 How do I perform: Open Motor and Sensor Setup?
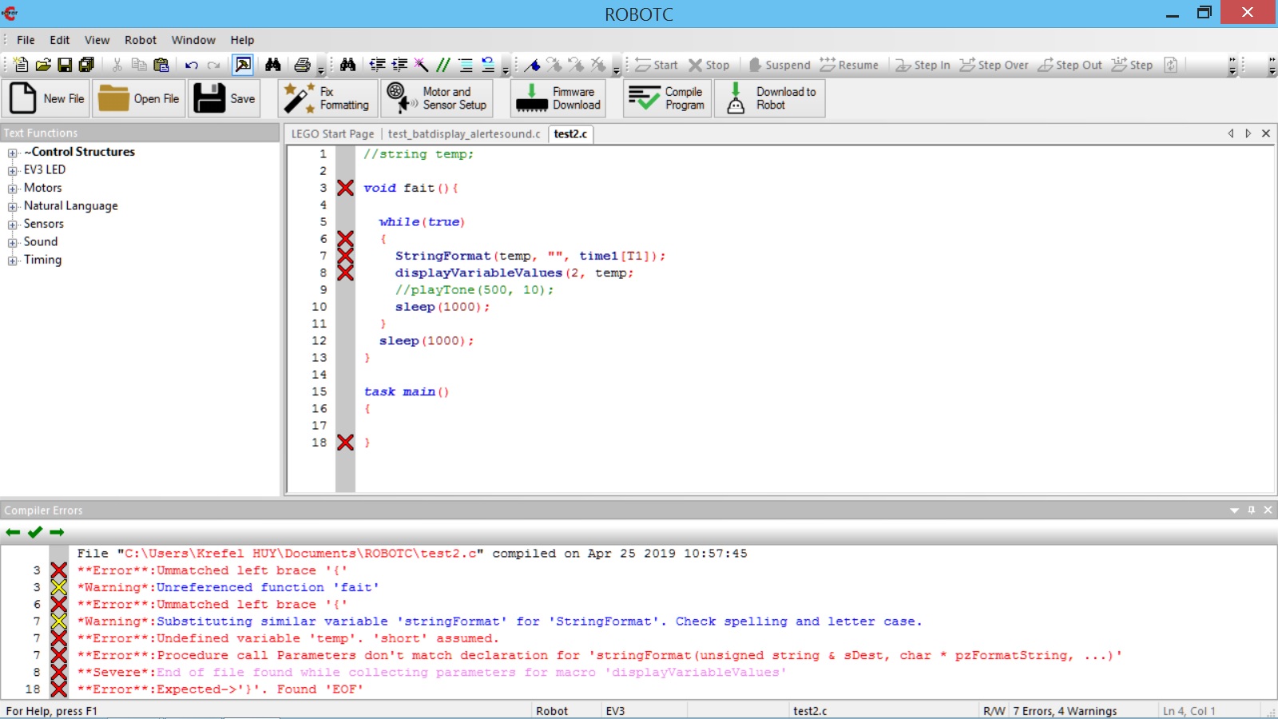click(436, 98)
